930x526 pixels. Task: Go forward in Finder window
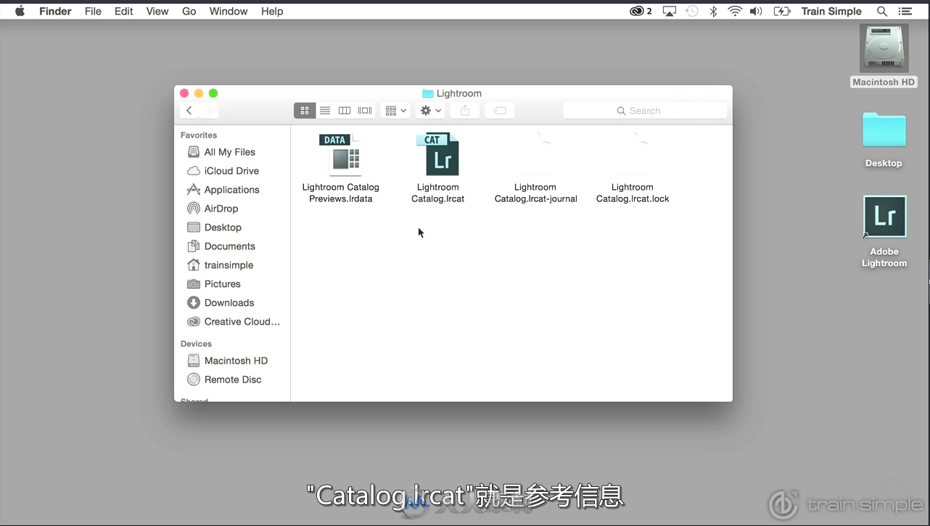coord(209,110)
